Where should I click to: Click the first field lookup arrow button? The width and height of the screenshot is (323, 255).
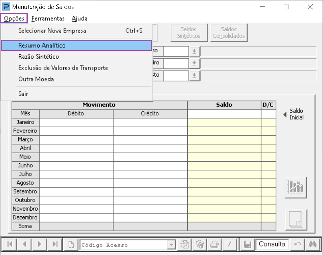(x=195, y=51)
